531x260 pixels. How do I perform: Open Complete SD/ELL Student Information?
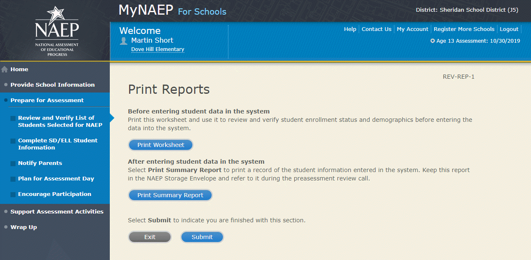point(57,144)
